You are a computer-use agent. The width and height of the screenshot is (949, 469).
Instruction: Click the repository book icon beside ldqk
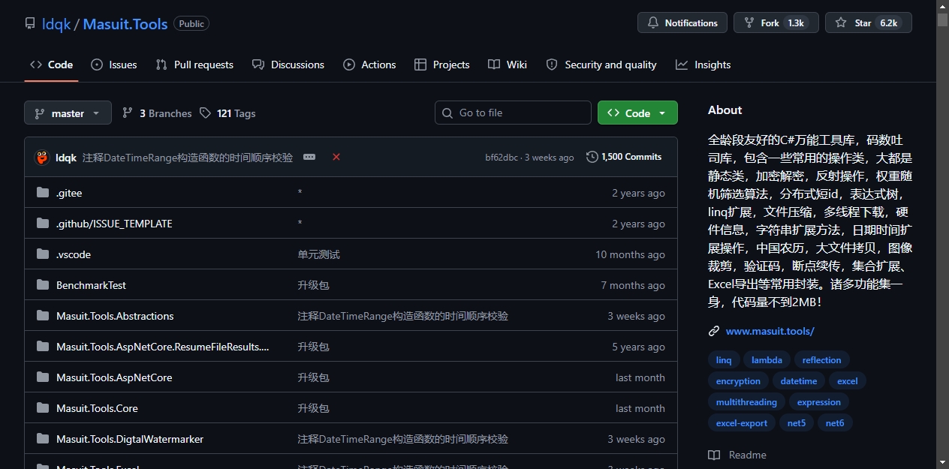pyautogui.click(x=30, y=23)
